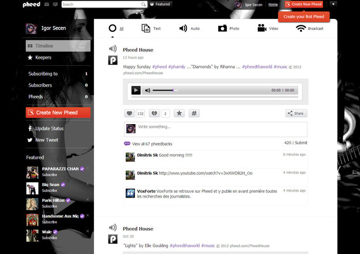Submit the pheedback comment

pyautogui.click(x=301, y=143)
